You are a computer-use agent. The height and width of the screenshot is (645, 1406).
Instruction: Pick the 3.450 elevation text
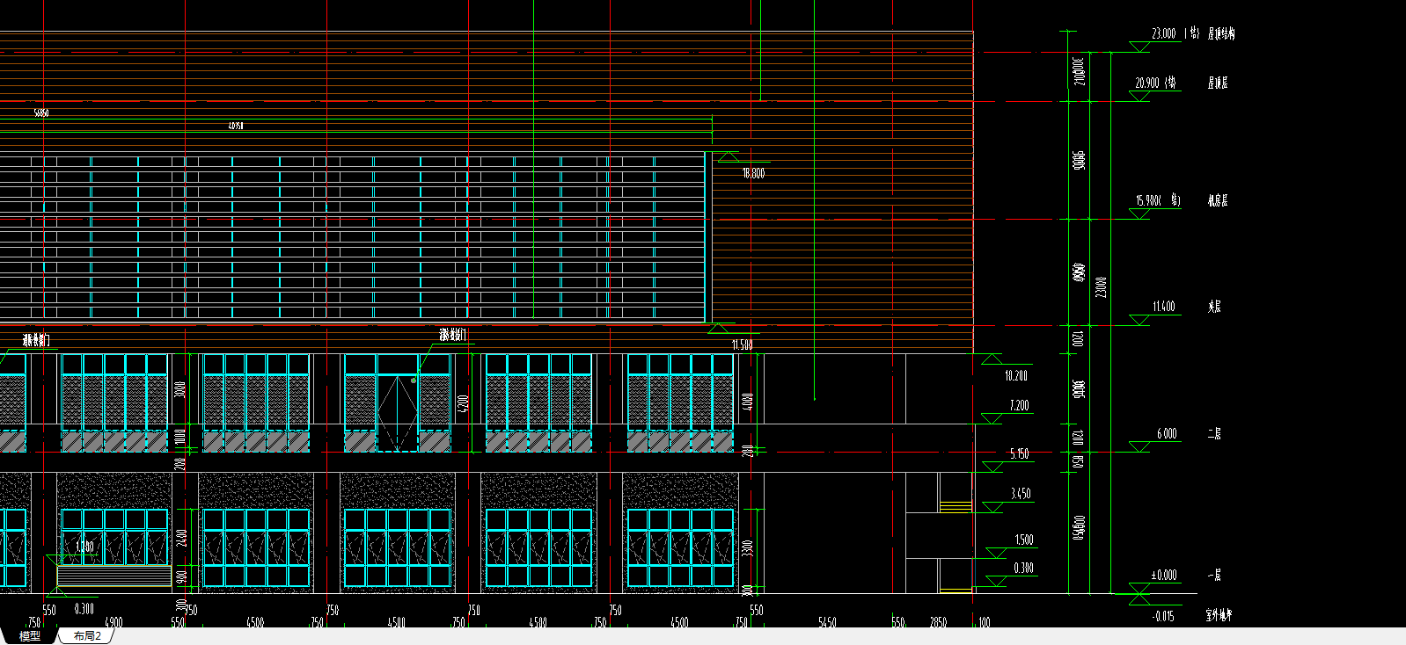[1021, 494]
